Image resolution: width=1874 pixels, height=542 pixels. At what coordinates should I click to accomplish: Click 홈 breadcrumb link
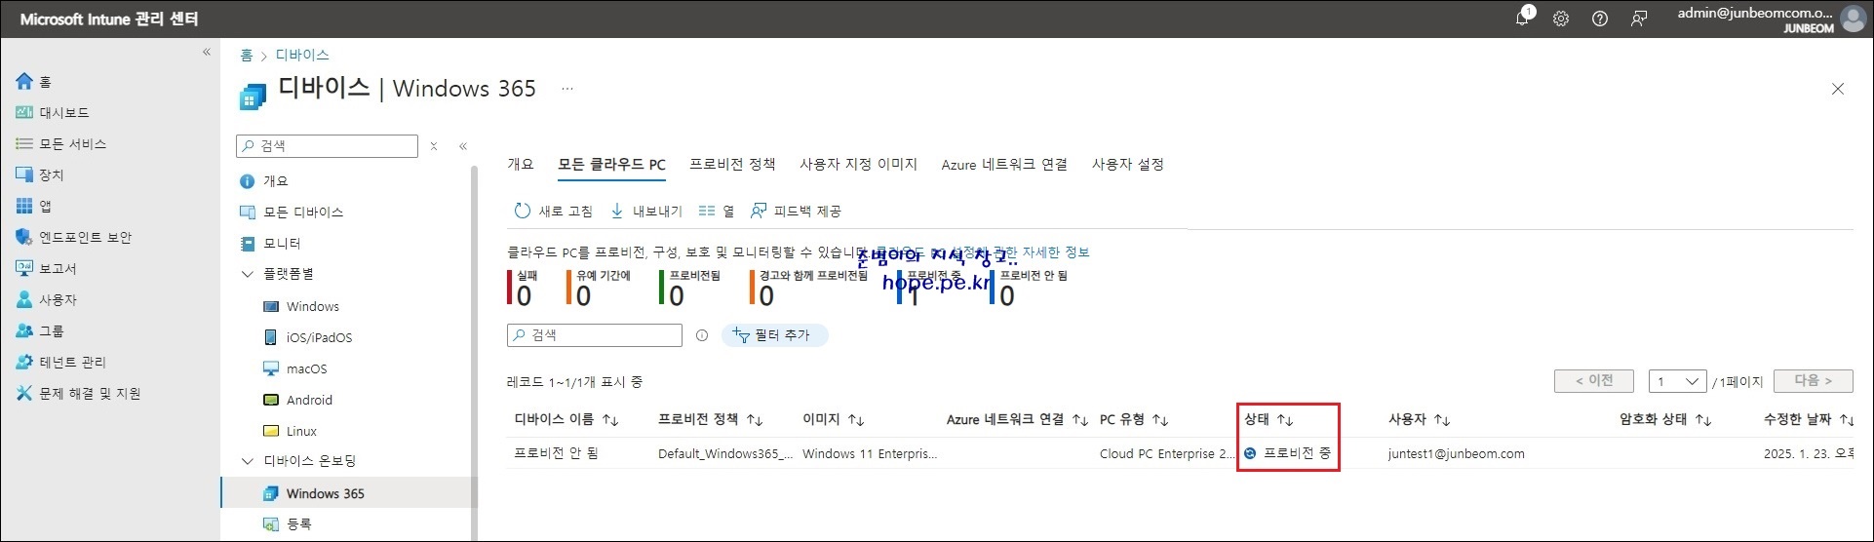(247, 56)
